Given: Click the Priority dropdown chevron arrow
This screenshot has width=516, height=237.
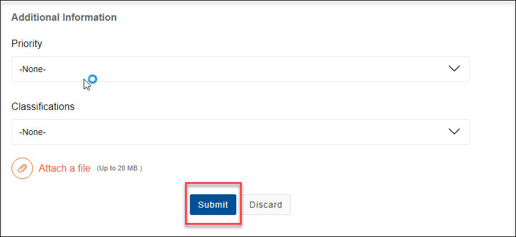Looking at the screenshot, I should coord(454,68).
